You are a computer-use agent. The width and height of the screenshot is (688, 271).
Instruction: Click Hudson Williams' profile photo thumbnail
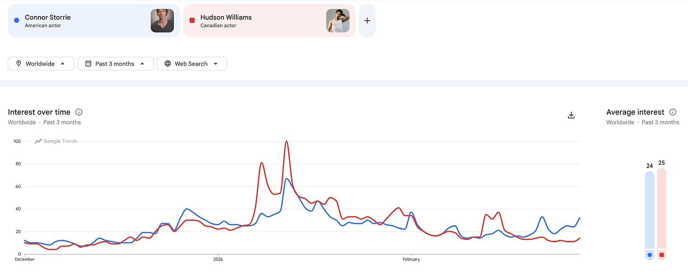338,21
